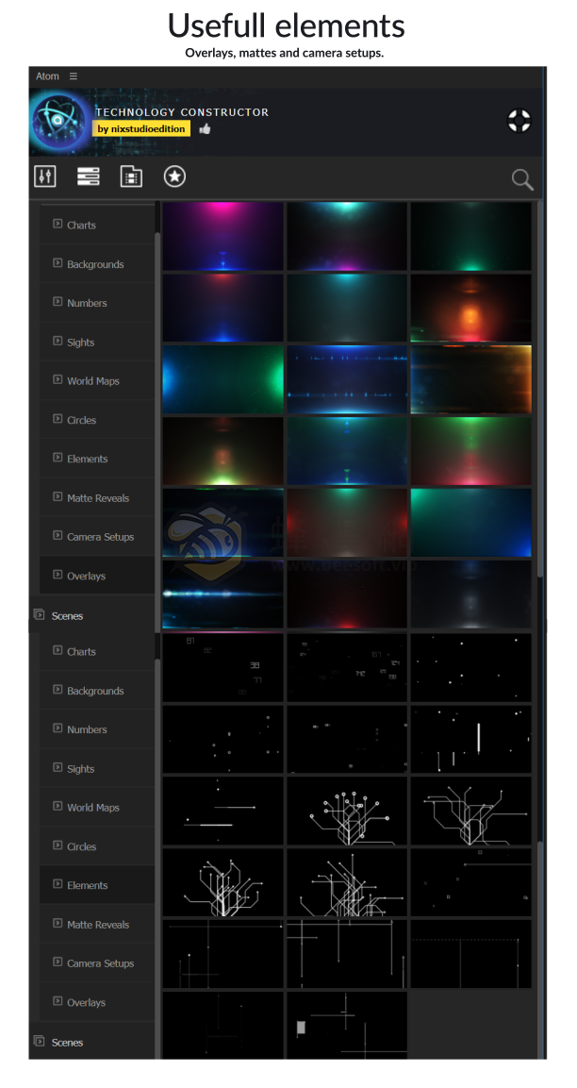Open Charts in the lower category list

tap(97, 651)
